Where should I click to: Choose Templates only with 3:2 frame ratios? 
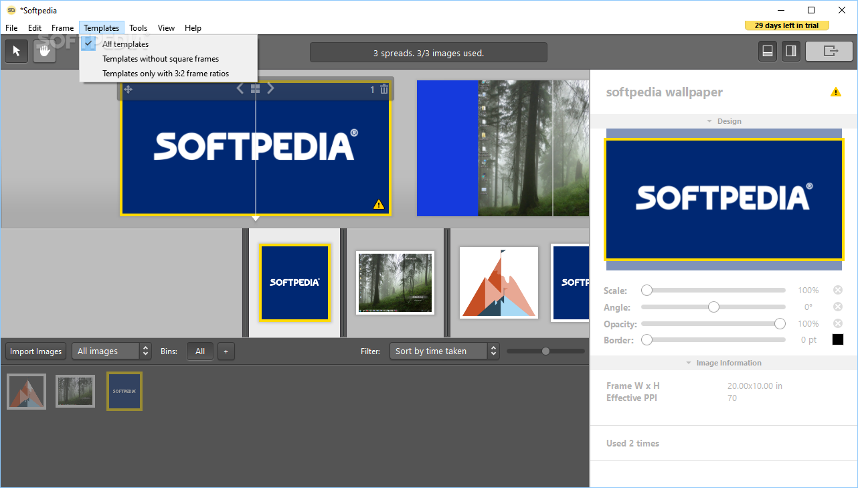pyautogui.click(x=168, y=74)
